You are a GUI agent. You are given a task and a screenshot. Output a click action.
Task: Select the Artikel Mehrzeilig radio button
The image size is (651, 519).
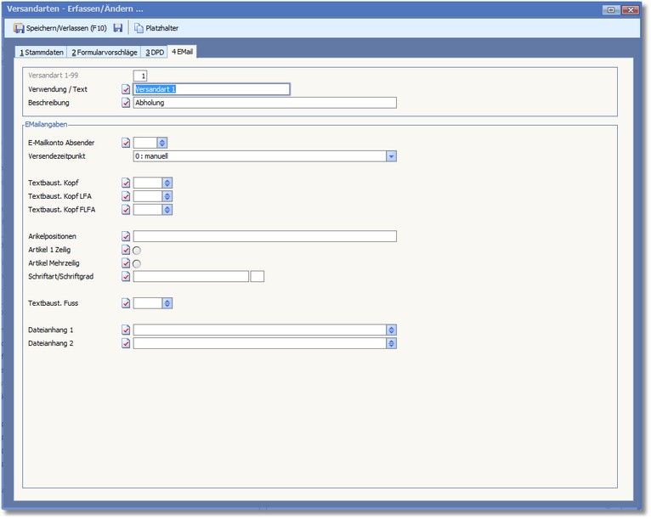tap(138, 263)
